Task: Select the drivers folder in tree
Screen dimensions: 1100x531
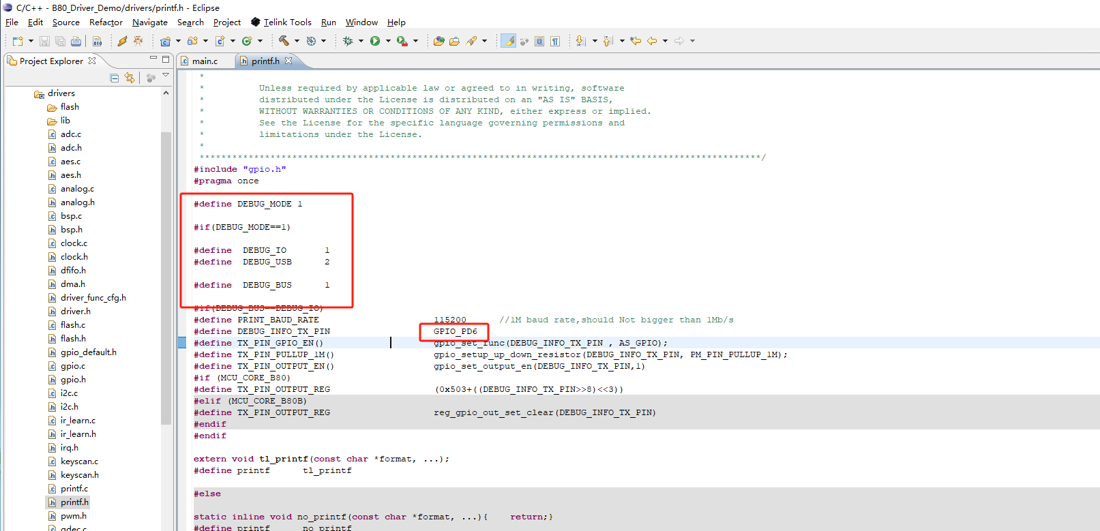Action: point(61,93)
